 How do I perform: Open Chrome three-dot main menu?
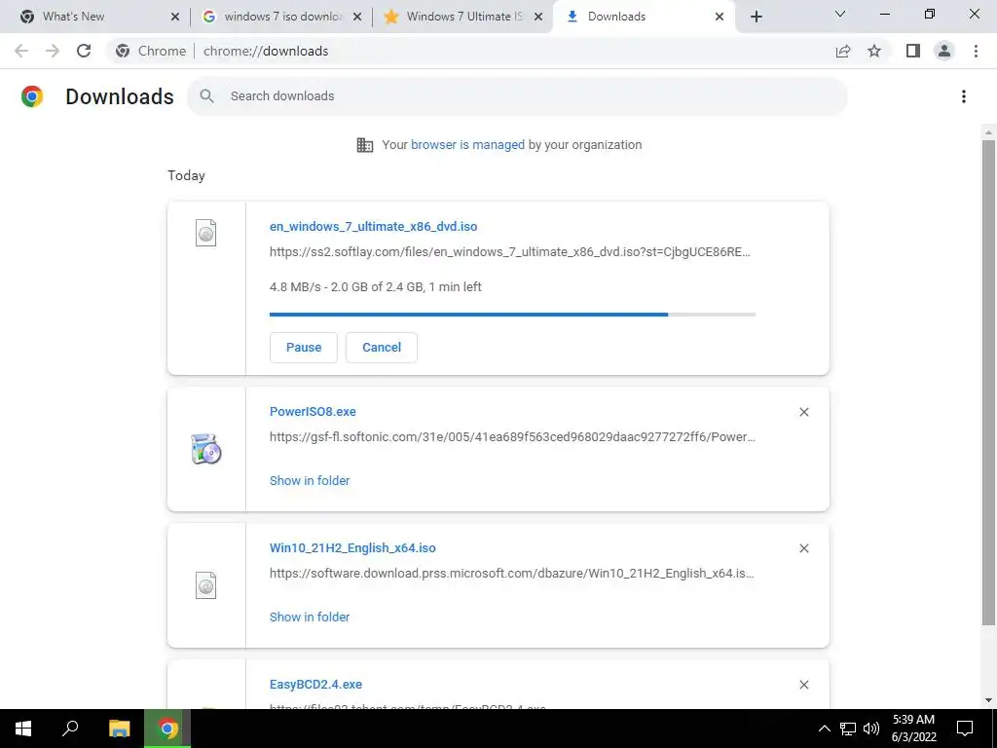(976, 51)
